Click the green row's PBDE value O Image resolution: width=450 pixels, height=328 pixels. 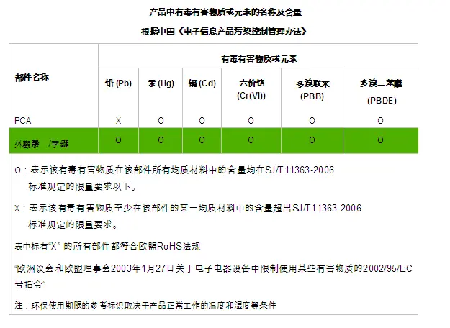380,140
